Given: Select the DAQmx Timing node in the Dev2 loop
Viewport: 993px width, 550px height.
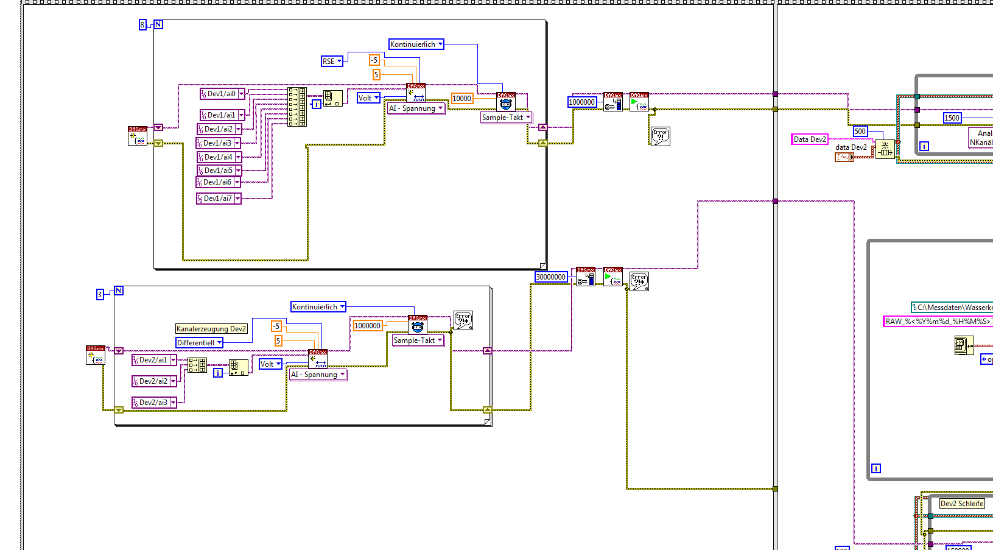Looking at the screenshot, I should 418,325.
